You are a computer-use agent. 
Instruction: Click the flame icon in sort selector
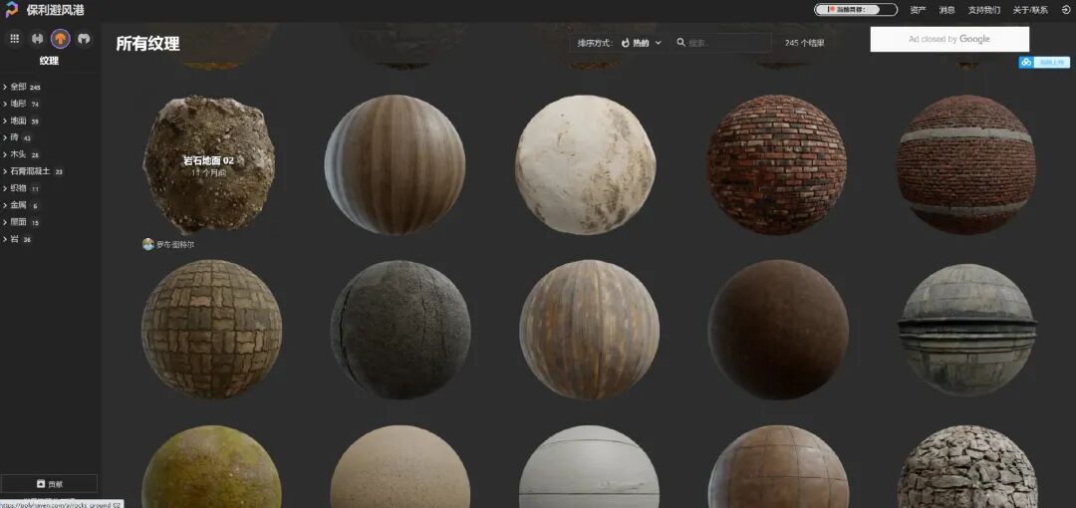(625, 43)
